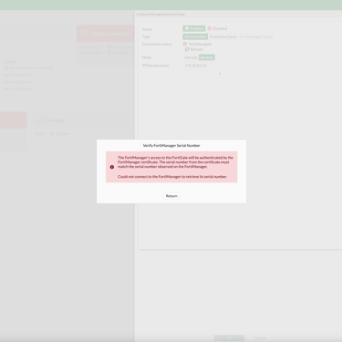Open the Sandbox card
The width and height of the screenshot is (342, 342).
point(82,120)
